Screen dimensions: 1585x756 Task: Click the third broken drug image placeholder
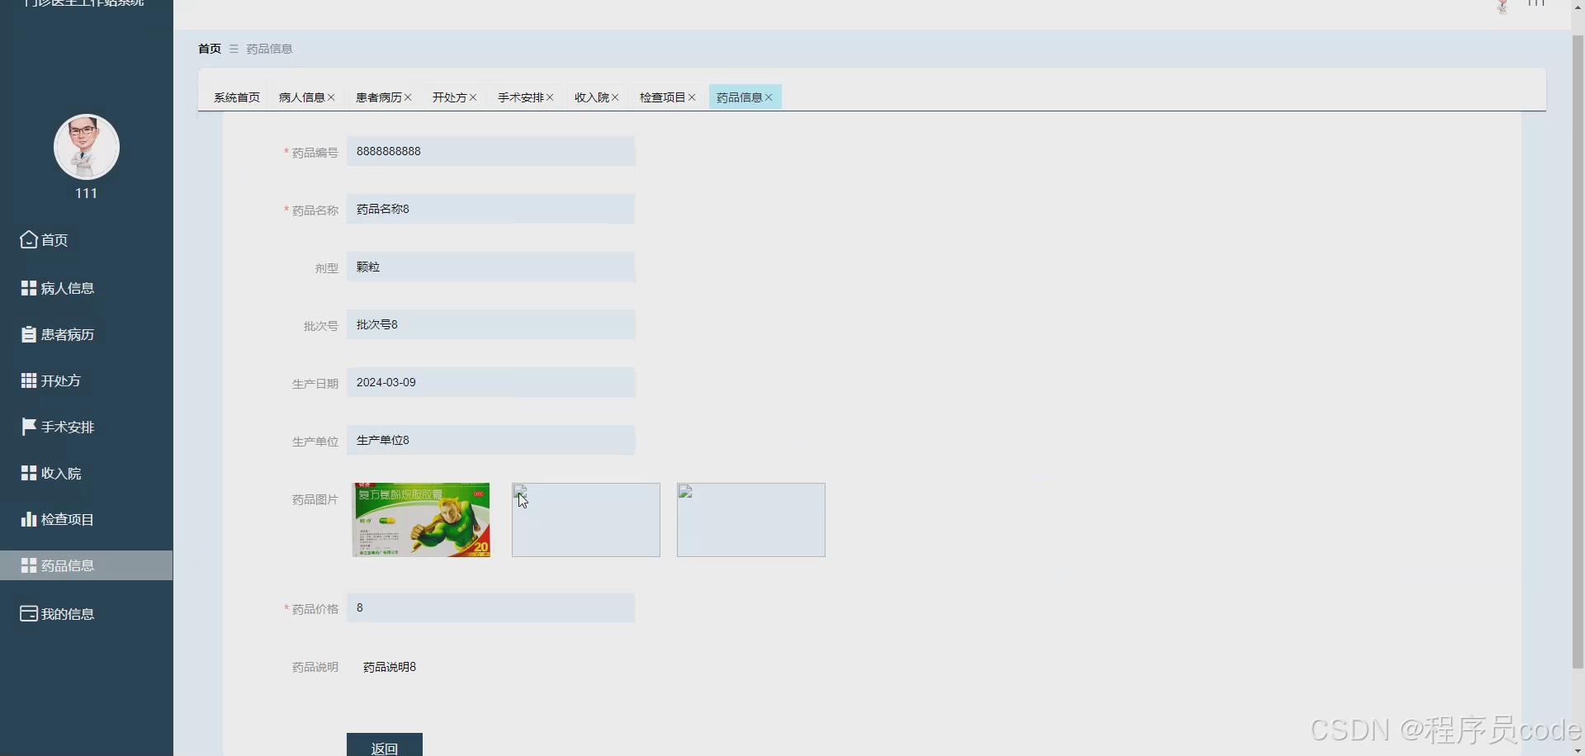click(x=751, y=520)
